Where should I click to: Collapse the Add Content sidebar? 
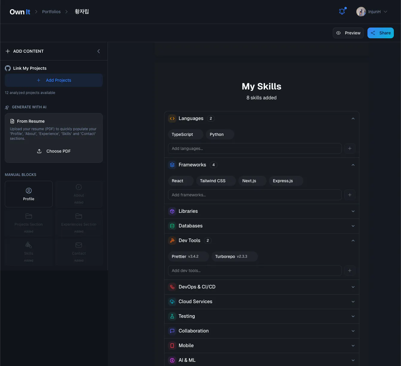tap(99, 51)
